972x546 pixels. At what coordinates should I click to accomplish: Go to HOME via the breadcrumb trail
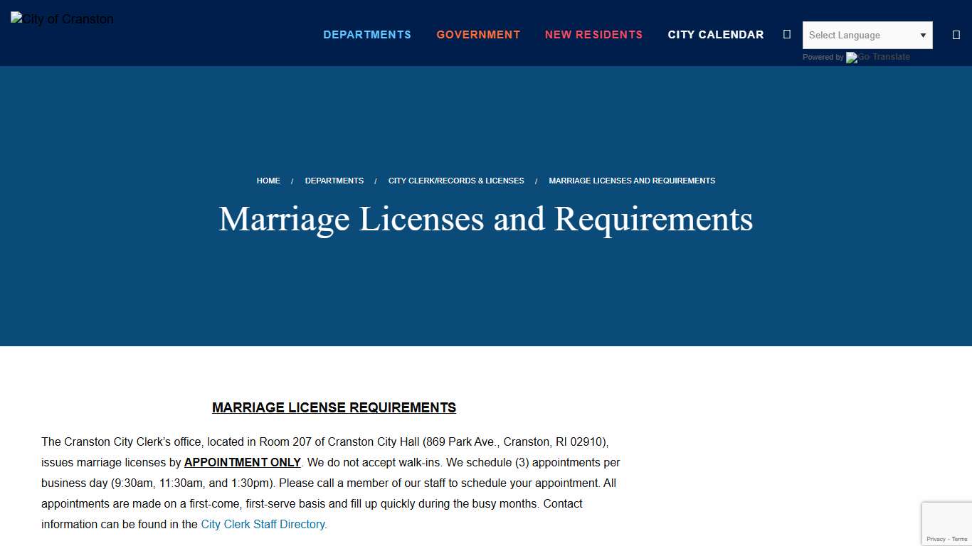click(x=268, y=181)
